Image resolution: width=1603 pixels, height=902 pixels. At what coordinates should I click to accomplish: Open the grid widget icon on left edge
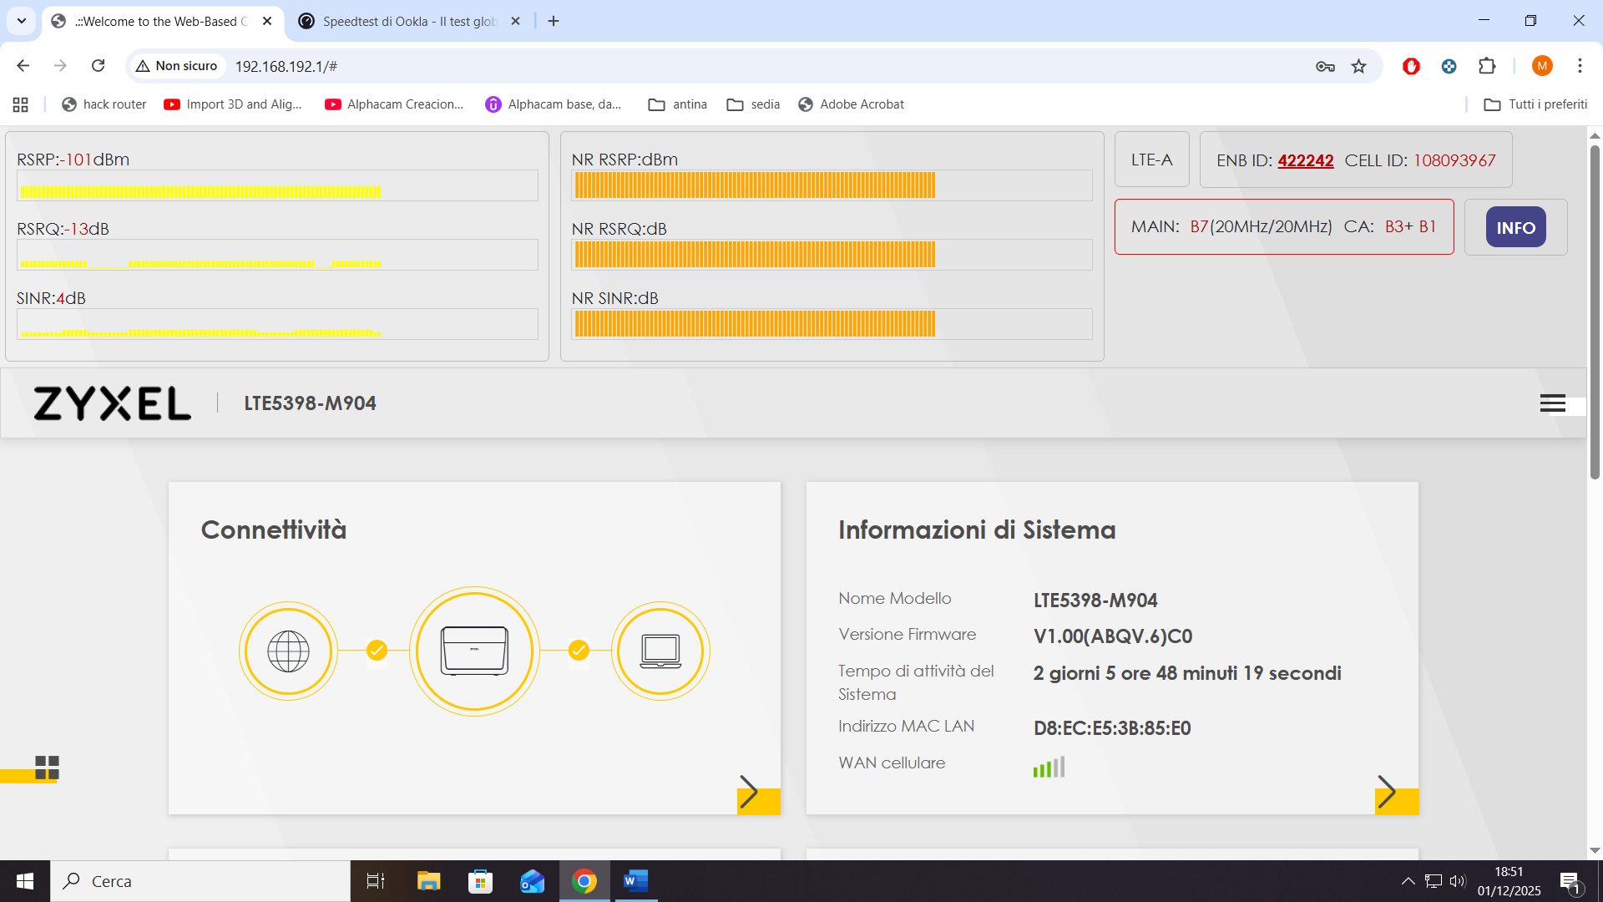pyautogui.click(x=47, y=768)
